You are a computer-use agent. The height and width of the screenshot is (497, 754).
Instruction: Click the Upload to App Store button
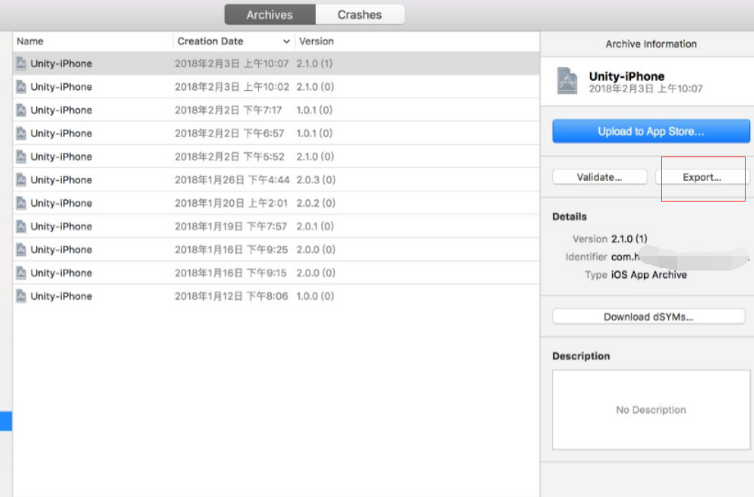[x=651, y=131]
